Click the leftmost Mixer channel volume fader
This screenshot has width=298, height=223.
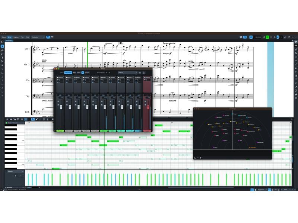[x=61, y=107]
